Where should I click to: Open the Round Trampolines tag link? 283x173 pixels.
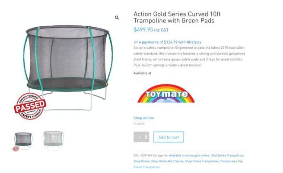click(x=146, y=167)
